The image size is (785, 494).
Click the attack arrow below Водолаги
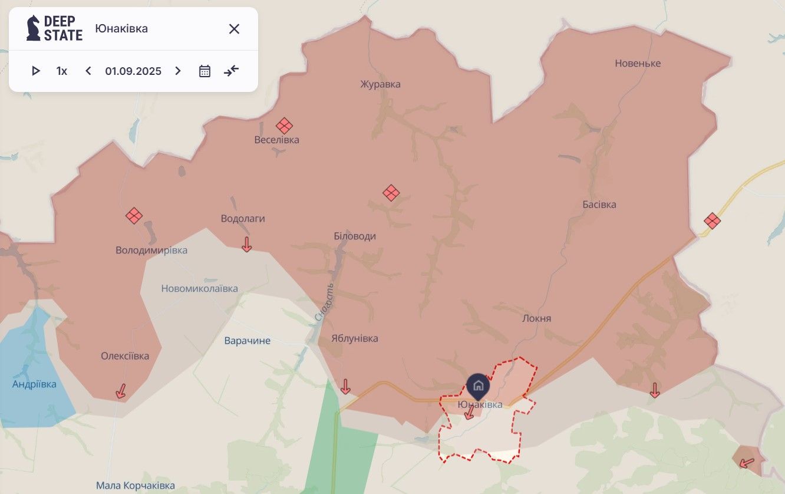[x=246, y=244]
